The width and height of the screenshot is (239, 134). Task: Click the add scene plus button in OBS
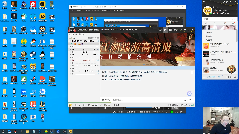(72, 108)
